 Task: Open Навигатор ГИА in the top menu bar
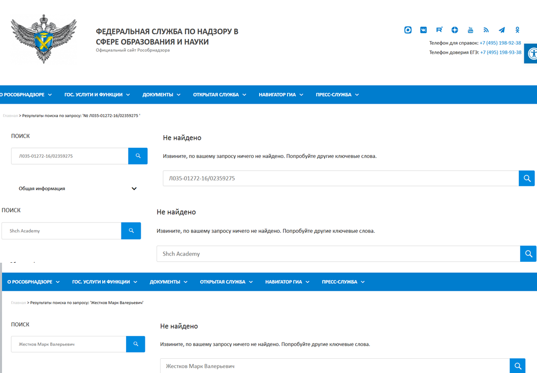pos(277,95)
